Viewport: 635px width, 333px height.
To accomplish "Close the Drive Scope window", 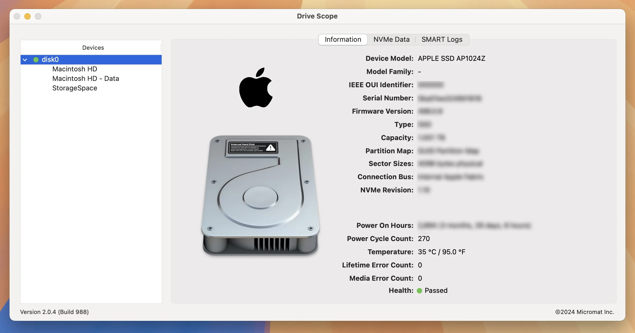I will (x=17, y=16).
